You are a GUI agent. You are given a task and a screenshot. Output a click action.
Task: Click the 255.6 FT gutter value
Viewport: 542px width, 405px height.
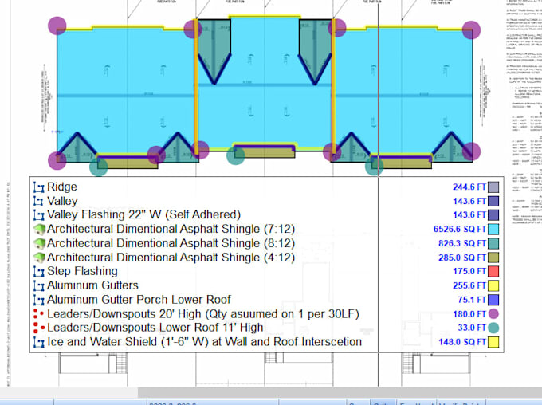click(x=469, y=285)
